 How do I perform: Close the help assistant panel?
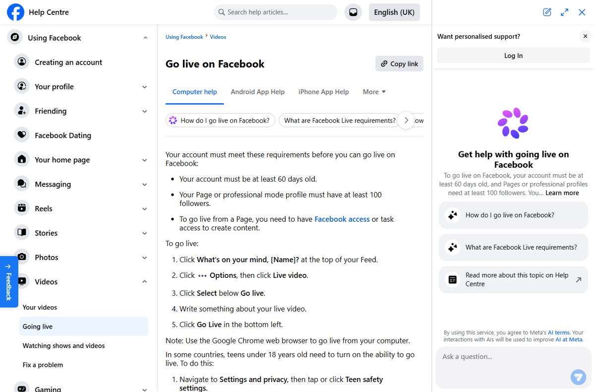tap(582, 12)
